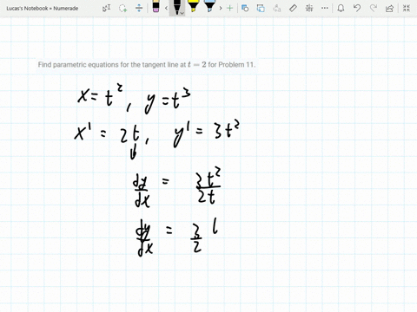This screenshot has width=417, height=312.
Task: Select the yellow highlighter
Action: (x=193, y=7)
